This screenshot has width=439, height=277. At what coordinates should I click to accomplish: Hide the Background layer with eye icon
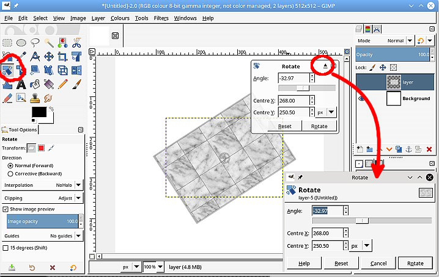[361, 98]
